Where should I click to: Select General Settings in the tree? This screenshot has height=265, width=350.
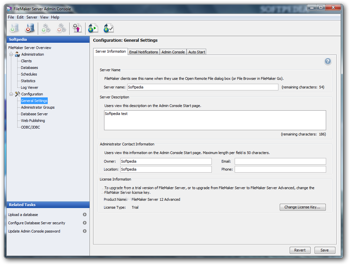click(x=34, y=101)
